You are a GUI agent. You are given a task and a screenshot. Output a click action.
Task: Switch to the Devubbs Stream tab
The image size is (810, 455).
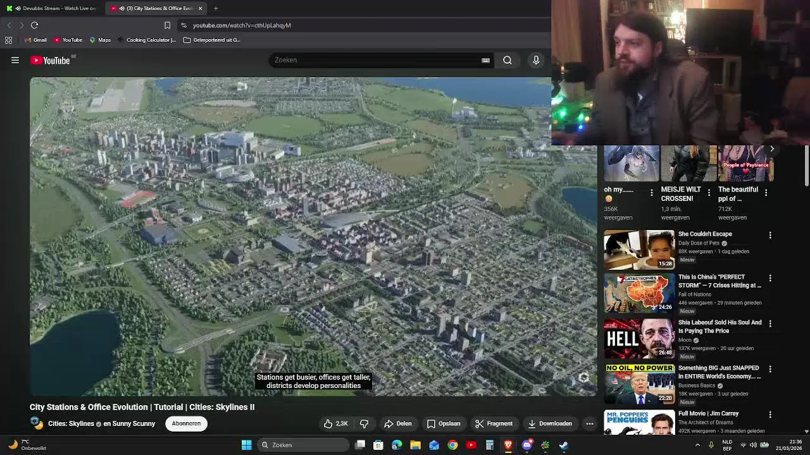(52, 8)
